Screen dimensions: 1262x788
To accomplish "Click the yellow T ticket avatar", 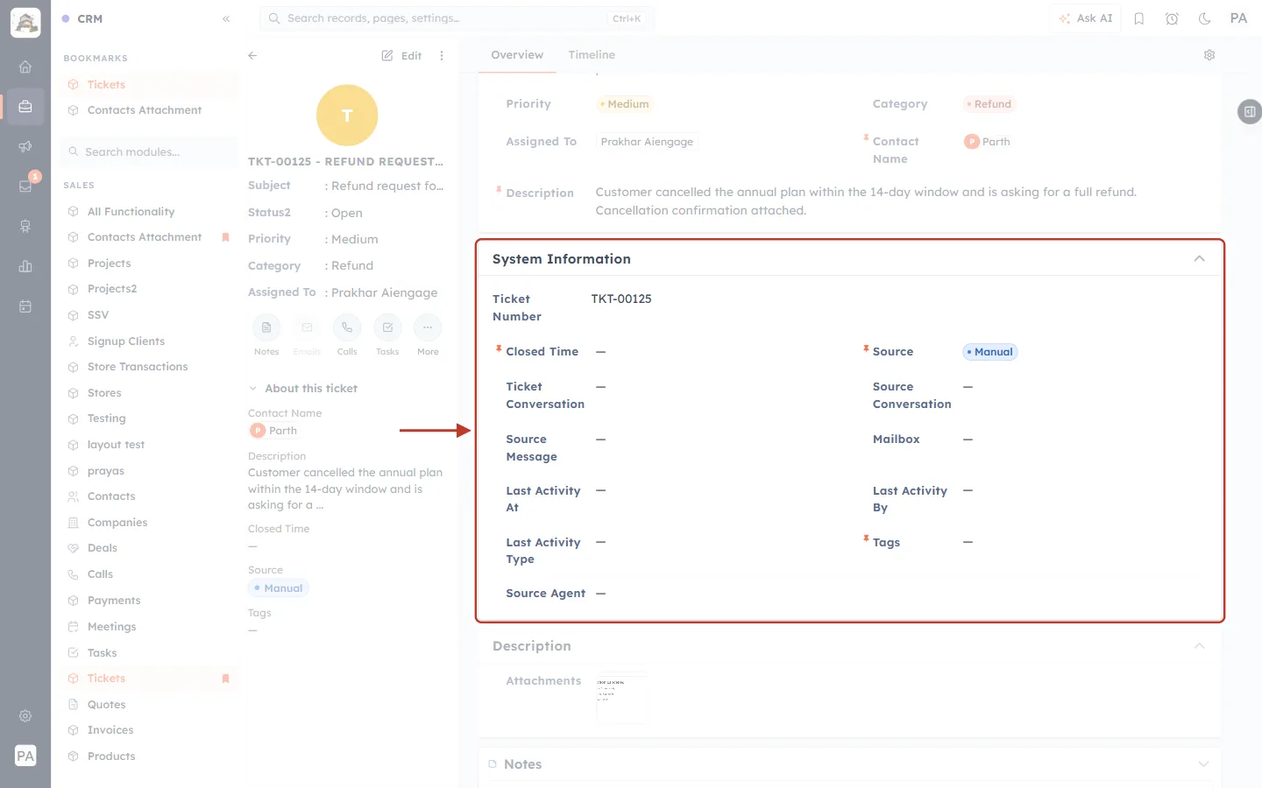I will point(347,116).
